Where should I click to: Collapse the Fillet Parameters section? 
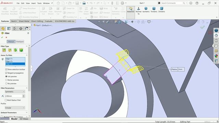click(27, 88)
